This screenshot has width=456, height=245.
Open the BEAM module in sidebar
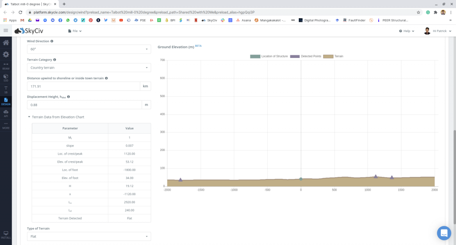pos(6,66)
